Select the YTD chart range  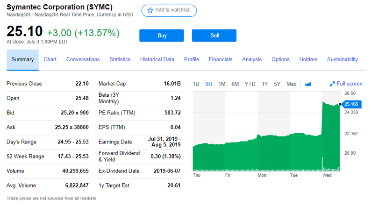(250, 84)
